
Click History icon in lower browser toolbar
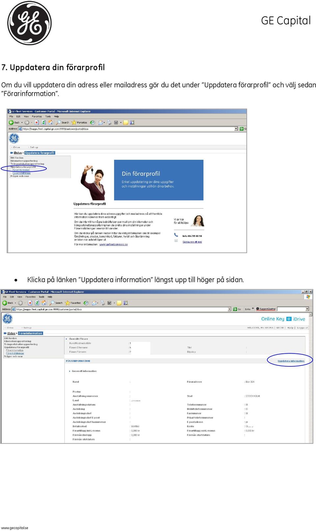tap(86, 303)
